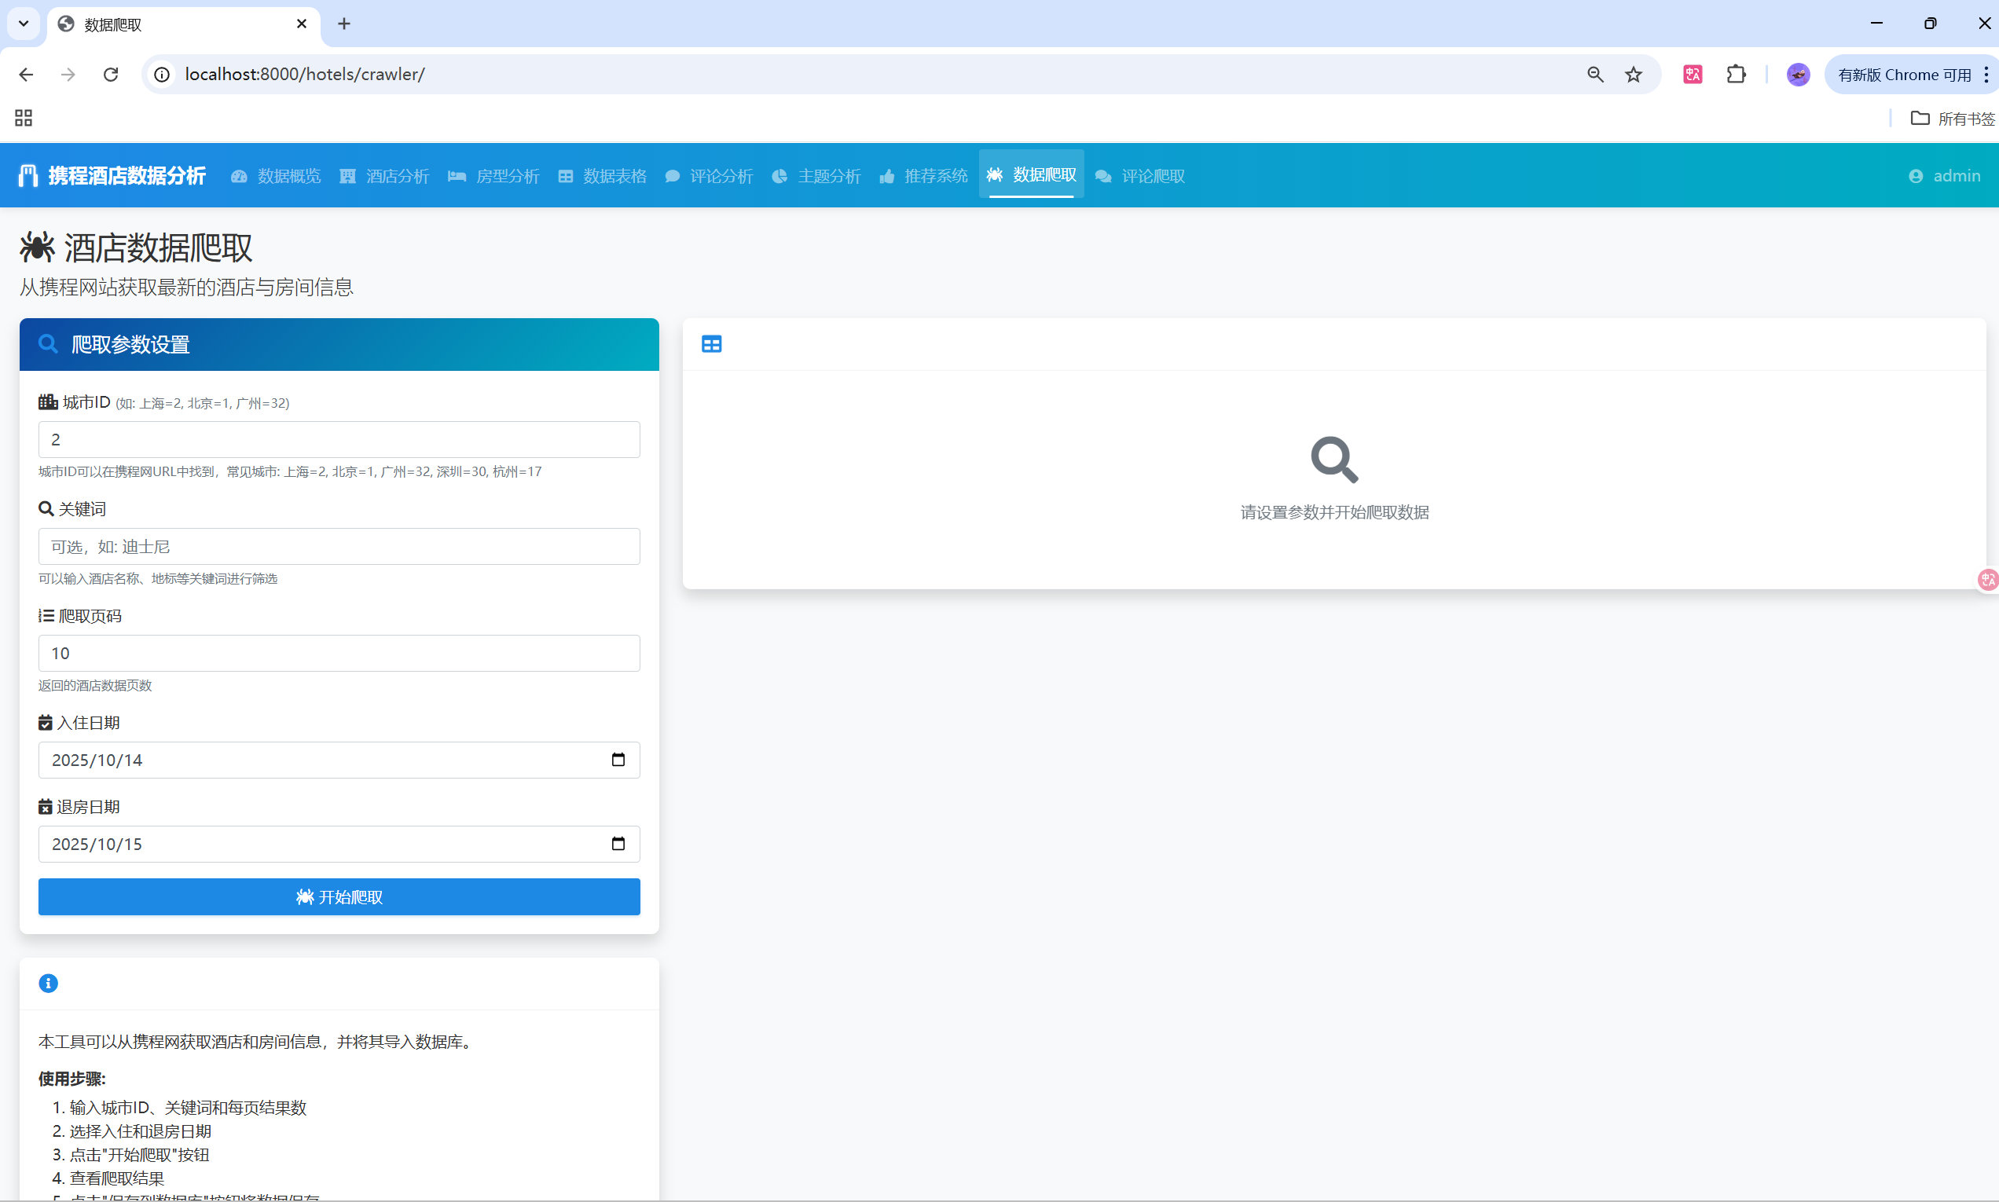1999x1202 pixels.
Task: Click the 城市ID input field
Action: point(339,440)
